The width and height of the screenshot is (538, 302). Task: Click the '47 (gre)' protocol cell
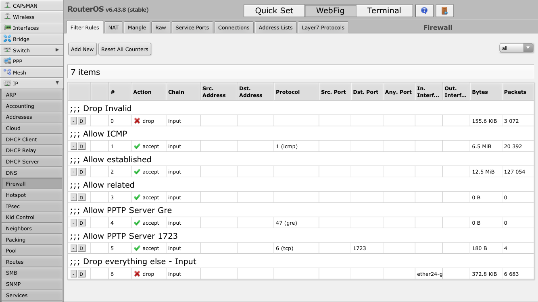pos(296,223)
